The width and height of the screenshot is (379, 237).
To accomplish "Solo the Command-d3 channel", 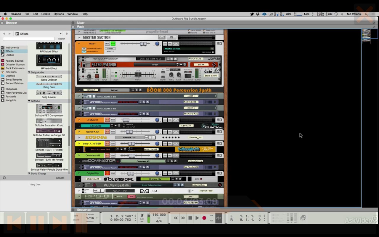I will [x=113, y=156].
